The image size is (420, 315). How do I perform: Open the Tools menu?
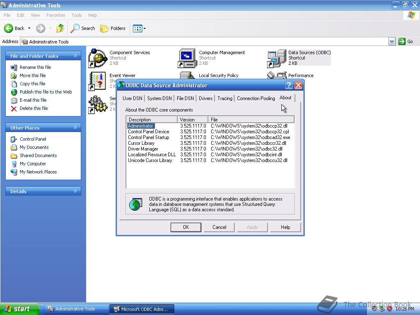coord(77,15)
